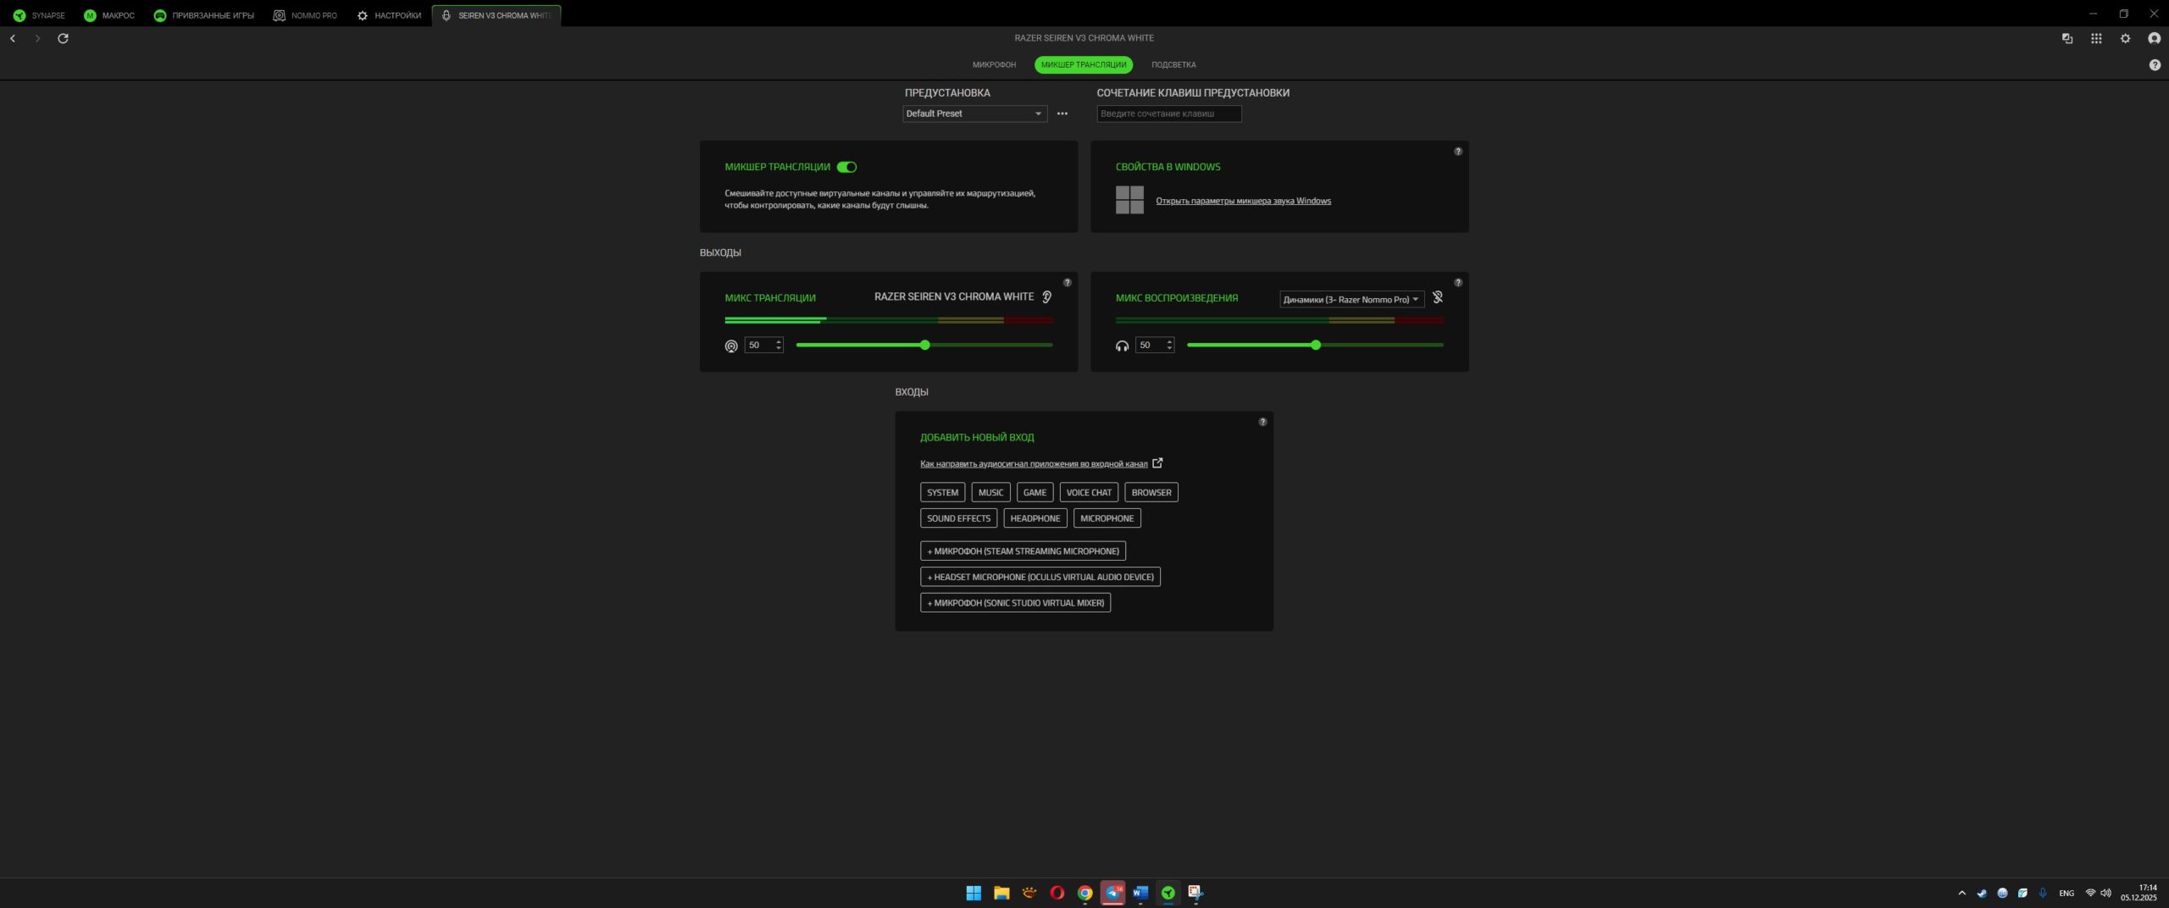Add the Oculus Virtual Audio Device headset microphone
This screenshot has width=2169, height=908.
[1040, 578]
